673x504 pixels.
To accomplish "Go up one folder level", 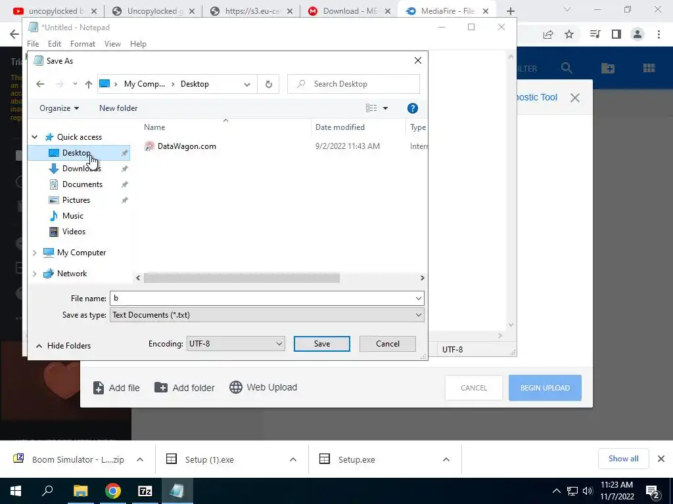I will [x=89, y=84].
